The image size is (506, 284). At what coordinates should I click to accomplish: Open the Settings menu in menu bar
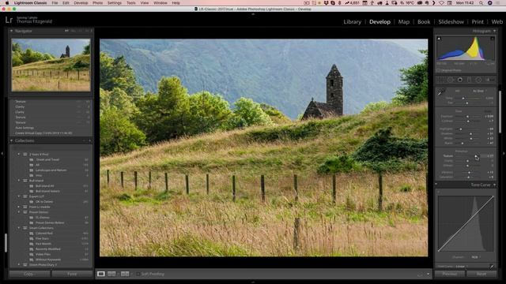[114, 3]
